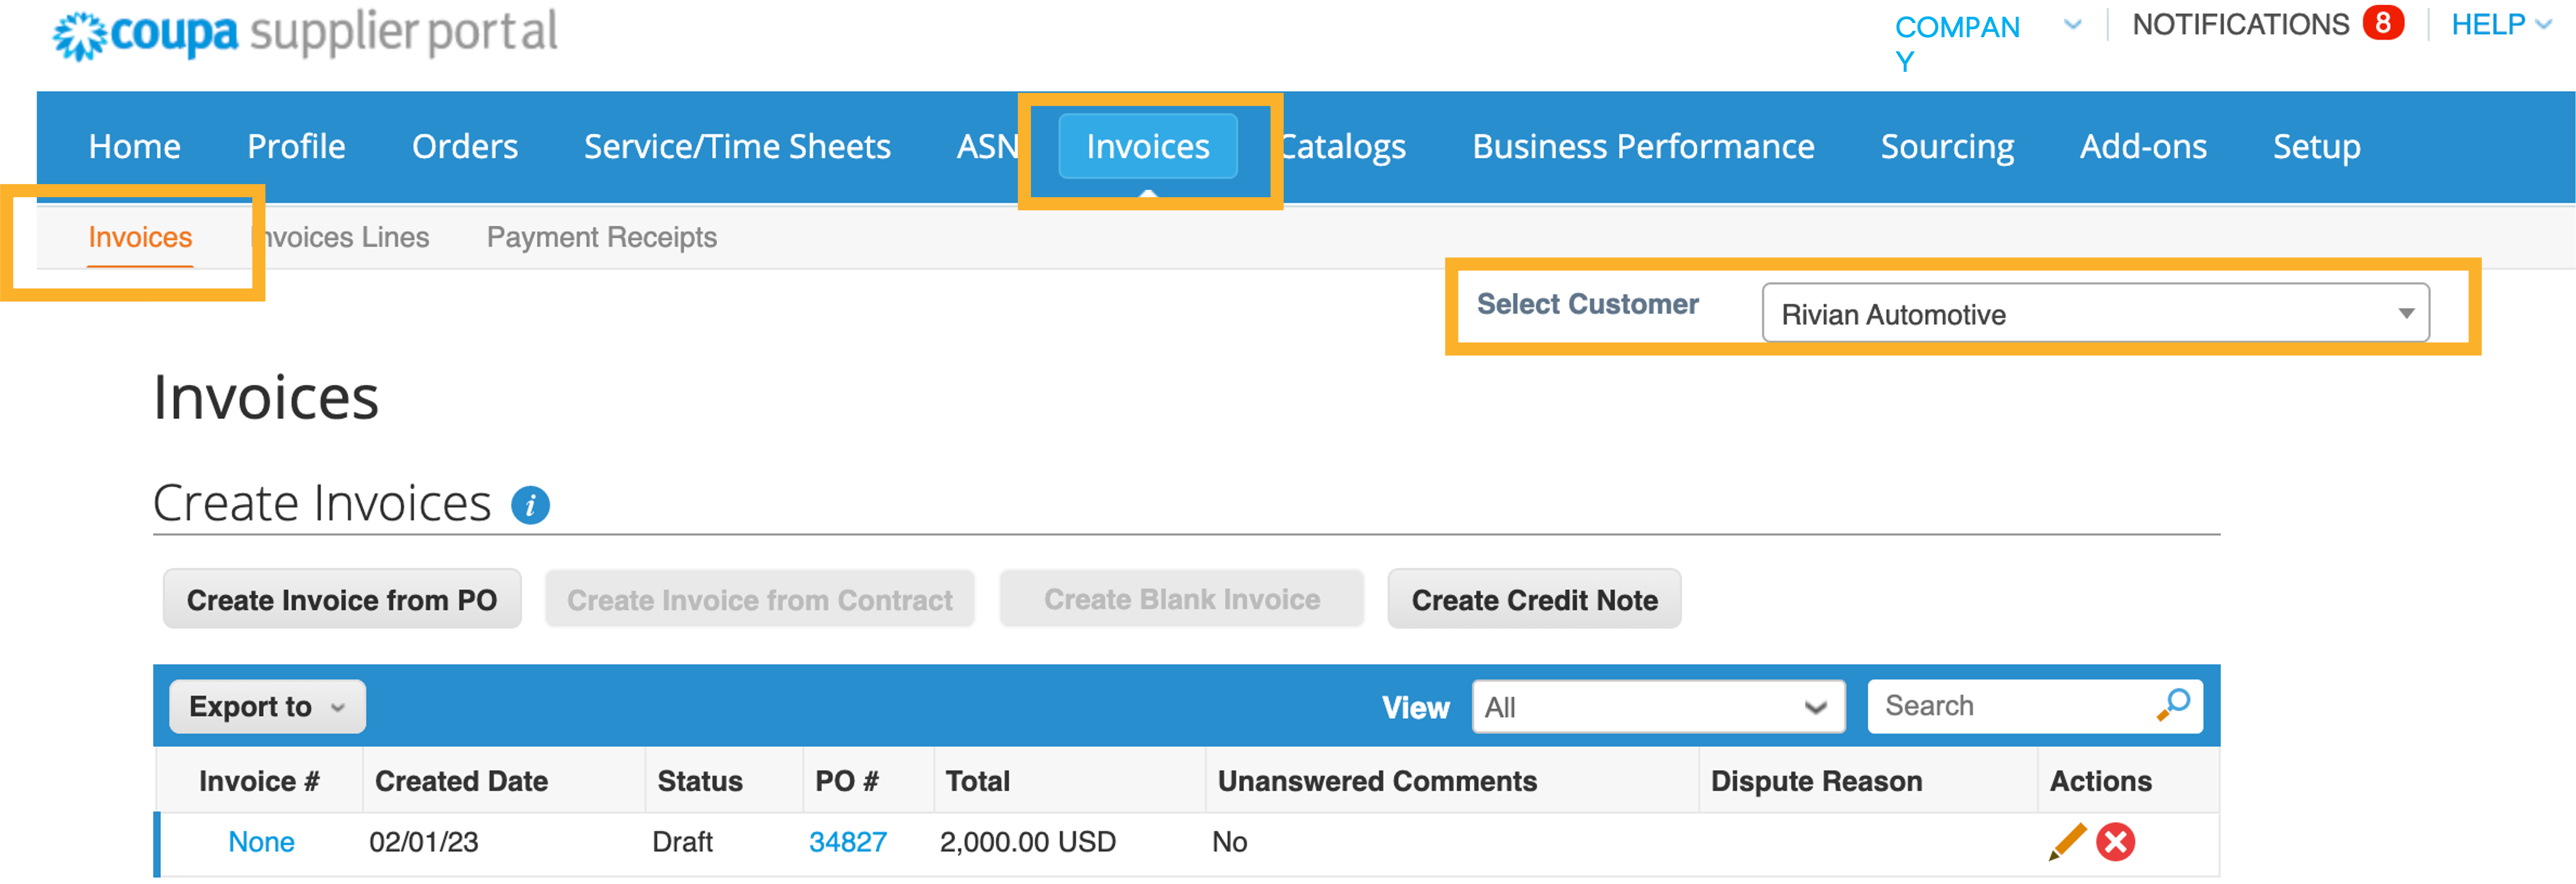Go to Business Performance section
The image size is (2576, 884).
pos(1643,146)
